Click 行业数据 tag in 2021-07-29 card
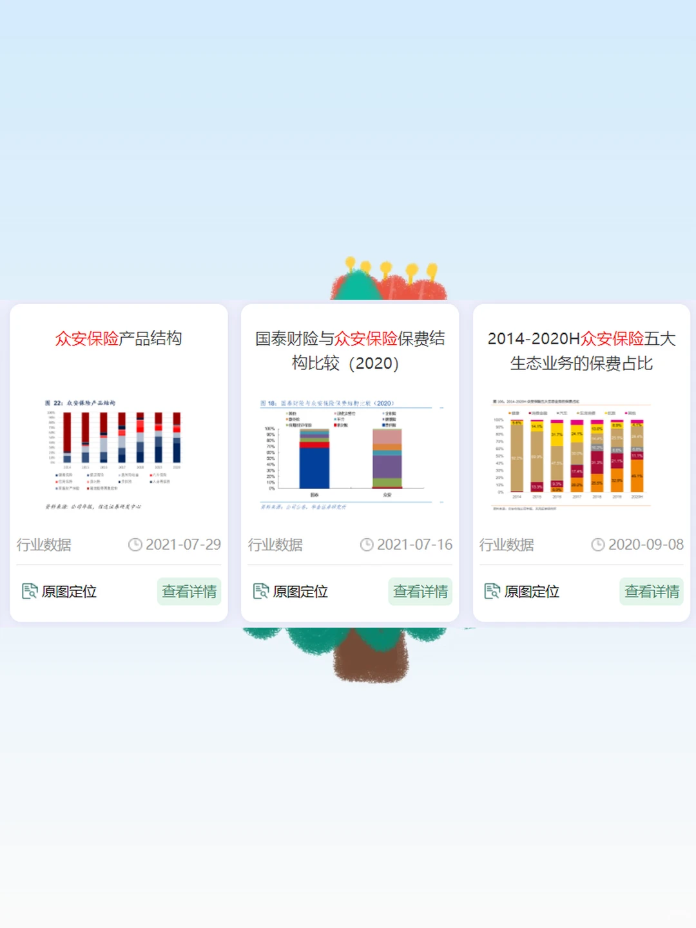 click(44, 545)
